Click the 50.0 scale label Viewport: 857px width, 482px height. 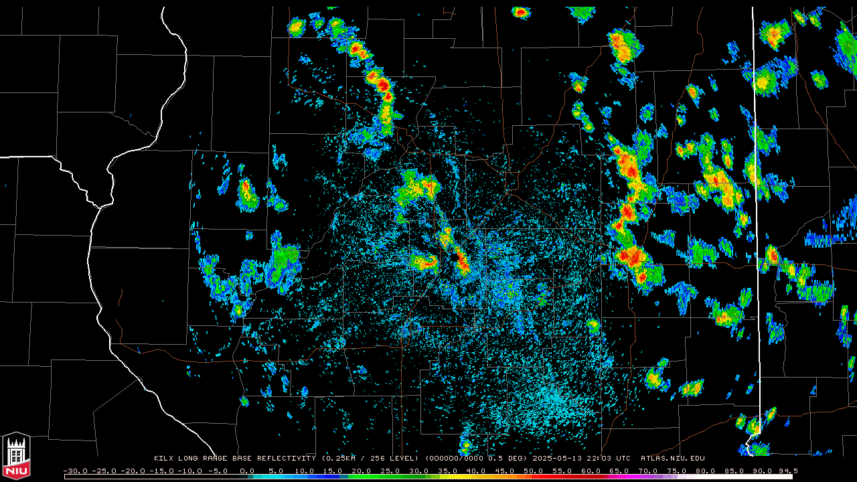[x=533, y=471]
